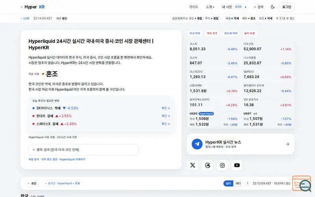
Task: Switch currency toggle to 테더
Action: point(238,183)
